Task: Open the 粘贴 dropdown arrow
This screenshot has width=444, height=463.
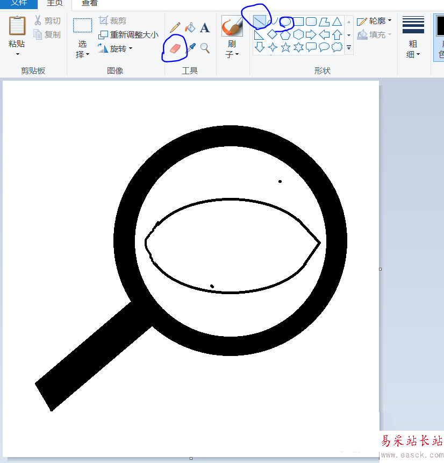Action: pyautogui.click(x=17, y=54)
